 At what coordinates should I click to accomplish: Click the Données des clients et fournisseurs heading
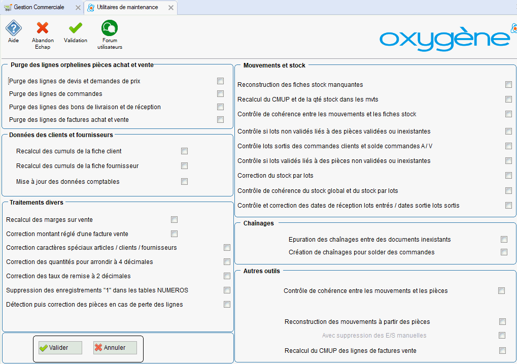[x=61, y=135]
